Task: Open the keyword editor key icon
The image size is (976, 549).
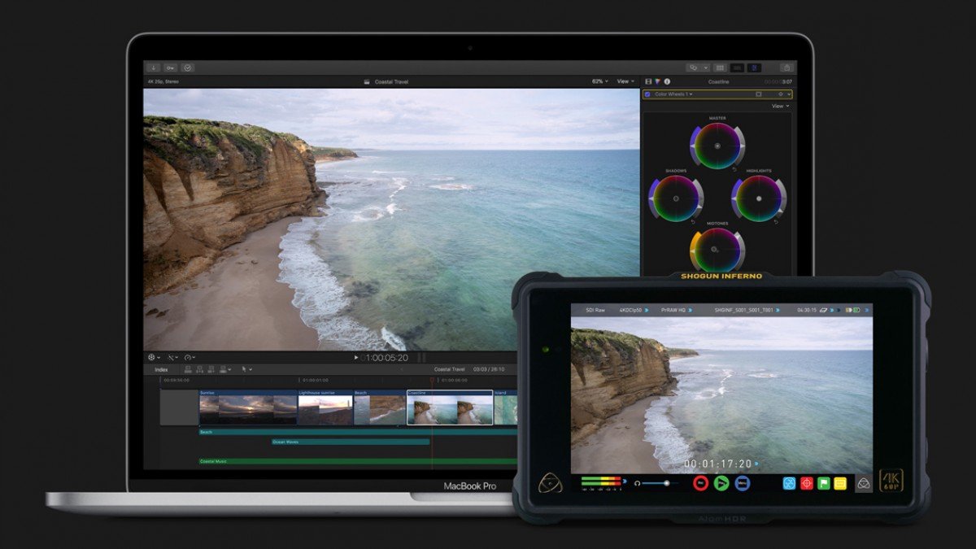Action: (x=171, y=68)
